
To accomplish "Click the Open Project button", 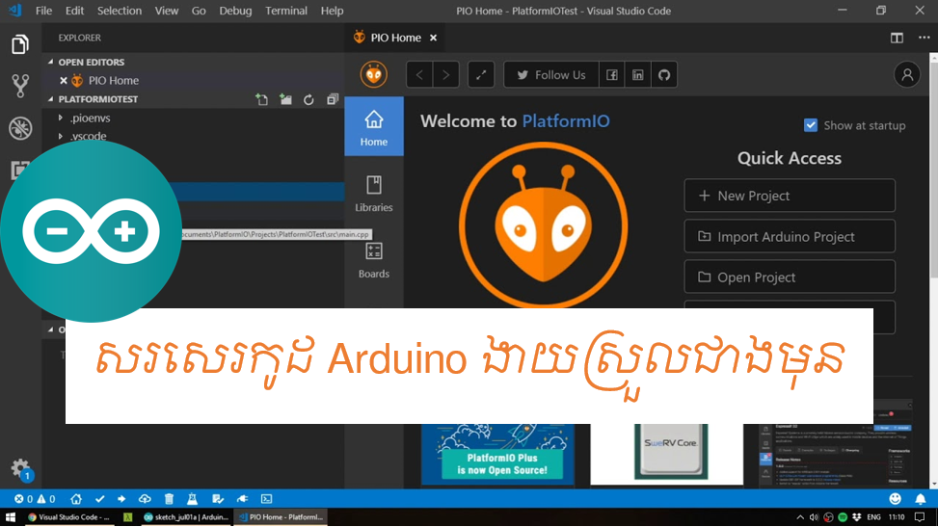I will [x=790, y=277].
